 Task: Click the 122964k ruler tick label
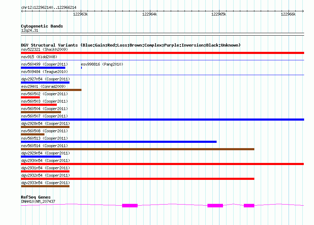click(150, 14)
